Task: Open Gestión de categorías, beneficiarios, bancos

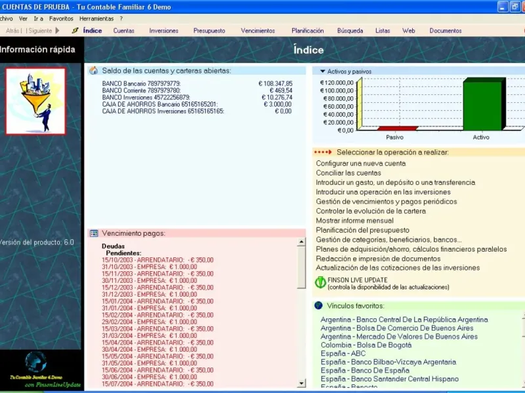Action: [x=388, y=240]
